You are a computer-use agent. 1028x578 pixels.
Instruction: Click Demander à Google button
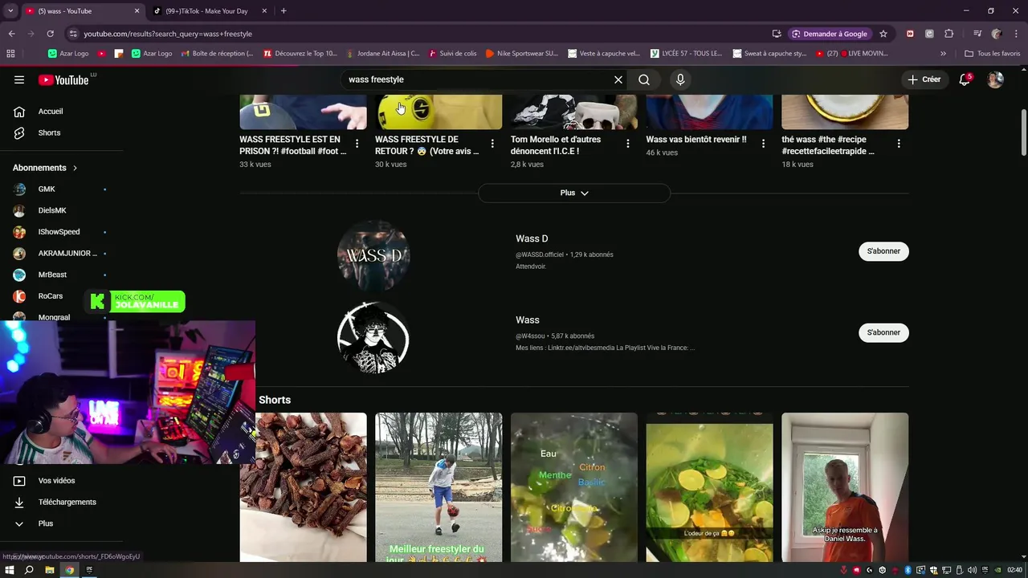(x=830, y=34)
